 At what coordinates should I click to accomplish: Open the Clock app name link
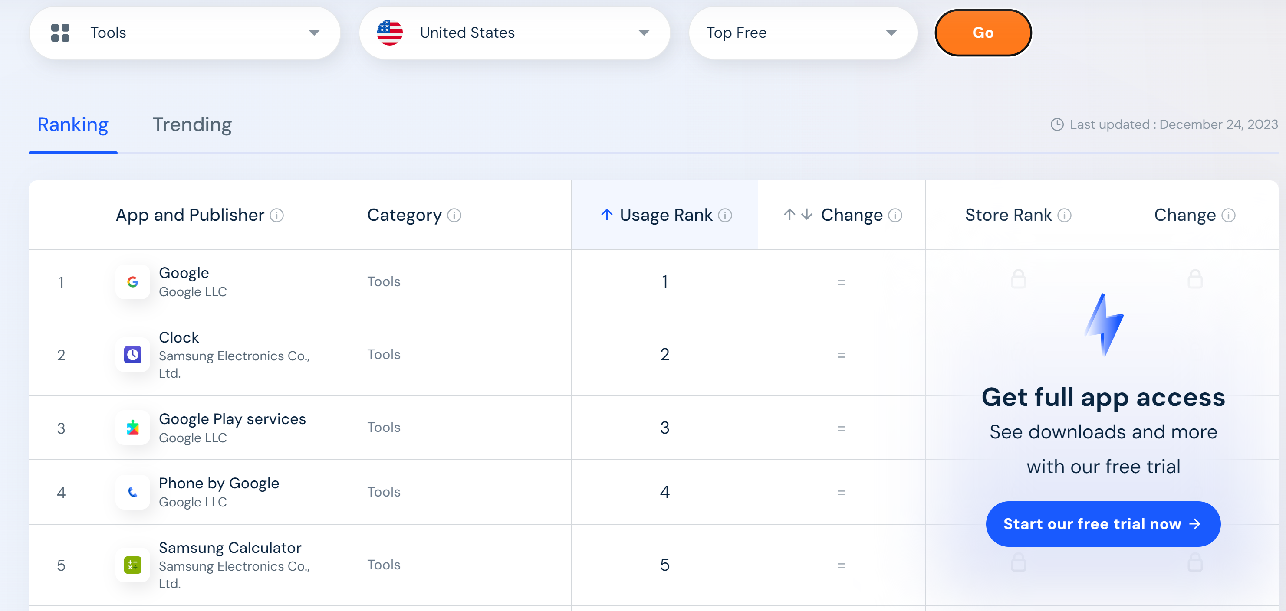pos(179,338)
